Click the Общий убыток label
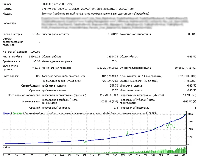The height and width of the screenshot is (158, 198). pyautogui.click(x=129, y=57)
